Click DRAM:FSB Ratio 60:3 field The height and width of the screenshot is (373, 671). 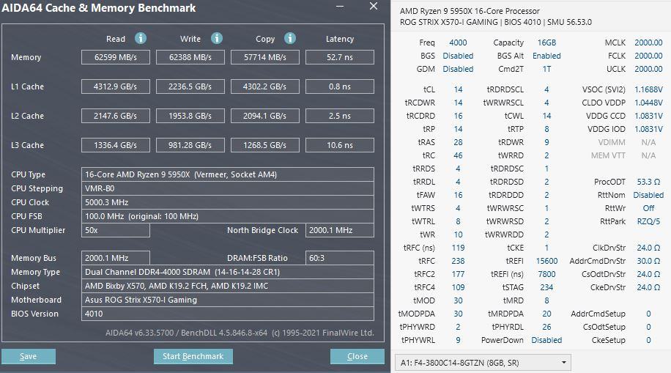pyautogui.click(x=340, y=258)
